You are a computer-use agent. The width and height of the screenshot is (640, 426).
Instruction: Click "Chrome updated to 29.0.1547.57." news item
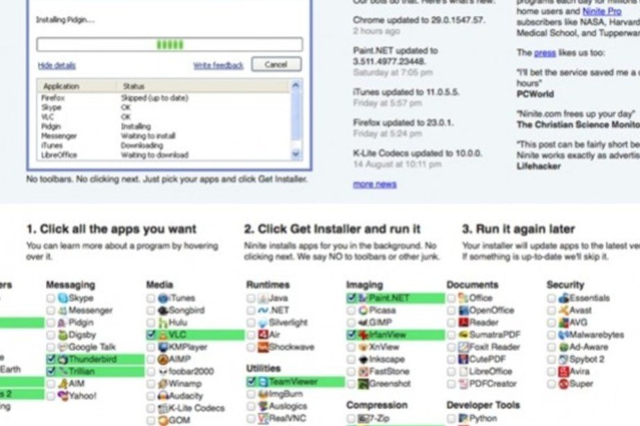(419, 20)
